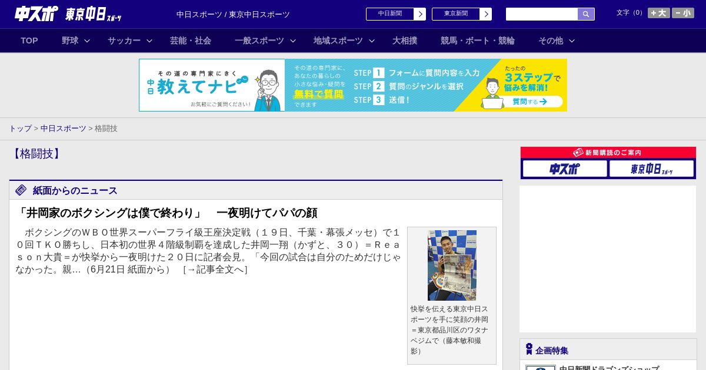Click the 中スポ logo in header
Screen dimensions: 706x370
[x=36, y=14]
